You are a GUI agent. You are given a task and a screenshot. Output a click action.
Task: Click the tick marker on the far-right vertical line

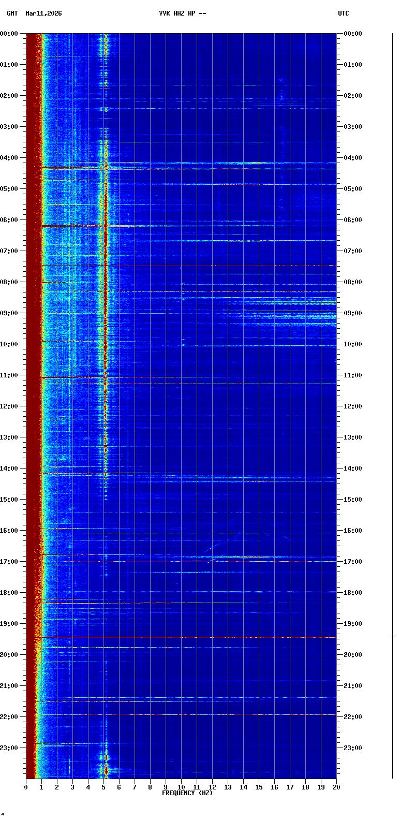tap(393, 637)
